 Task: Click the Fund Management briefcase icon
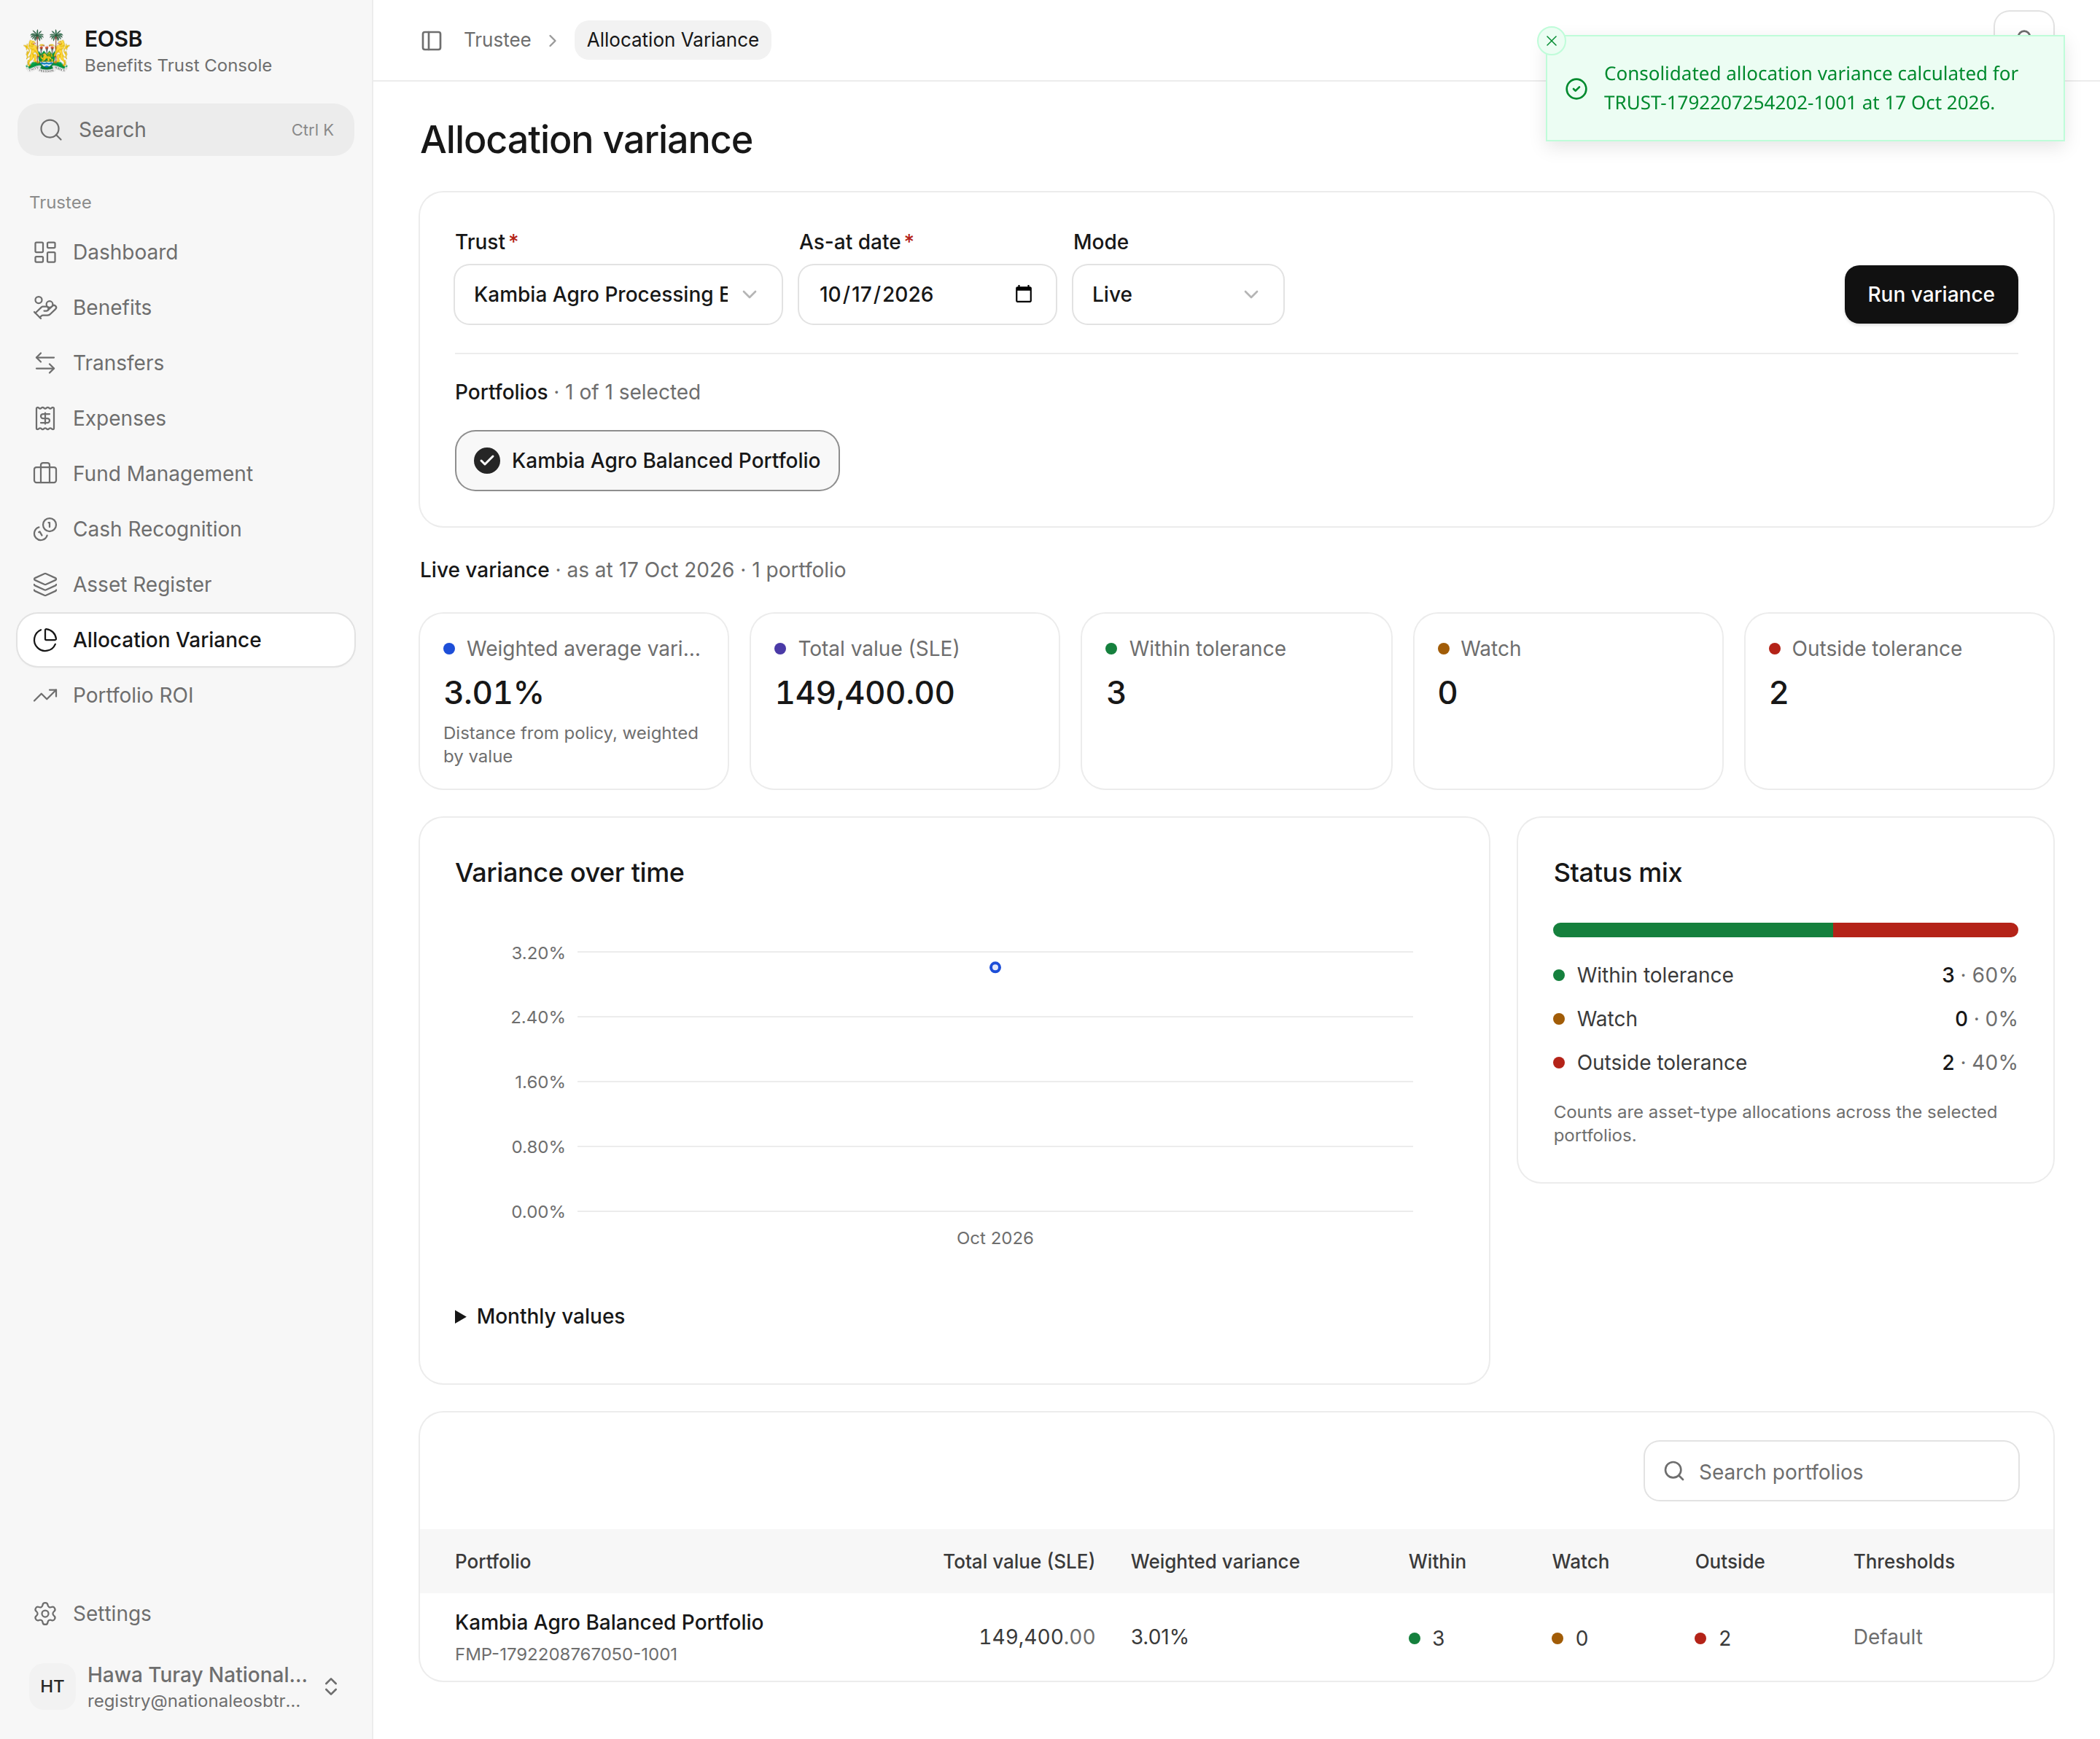45,474
